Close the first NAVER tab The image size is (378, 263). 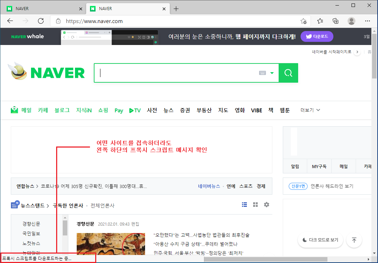81,9
